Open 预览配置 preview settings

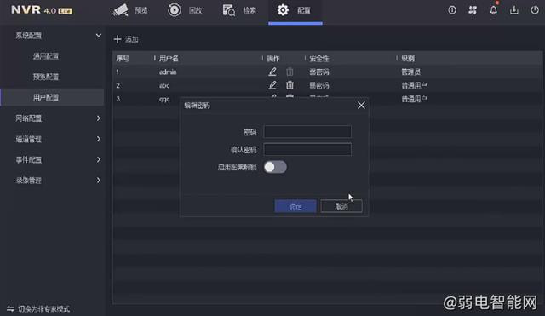pos(46,77)
